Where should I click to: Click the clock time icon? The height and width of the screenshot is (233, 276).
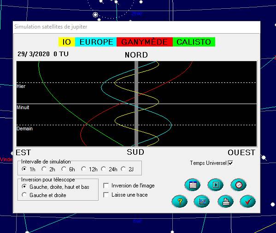coord(239,185)
